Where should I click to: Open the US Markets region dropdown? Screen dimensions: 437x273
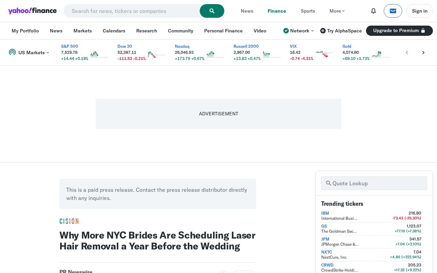tap(29, 53)
